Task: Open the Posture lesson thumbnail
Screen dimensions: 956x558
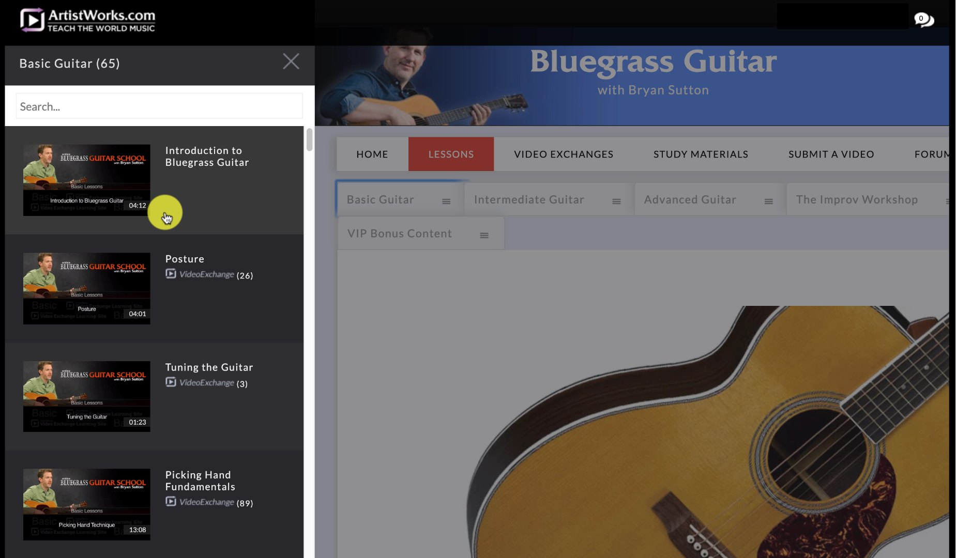Action: click(87, 288)
